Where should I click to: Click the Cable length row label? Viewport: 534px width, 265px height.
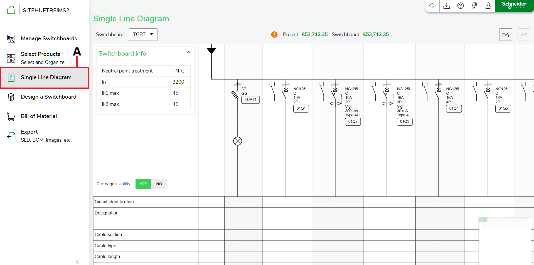pyautogui.click(x=107, y=257)
